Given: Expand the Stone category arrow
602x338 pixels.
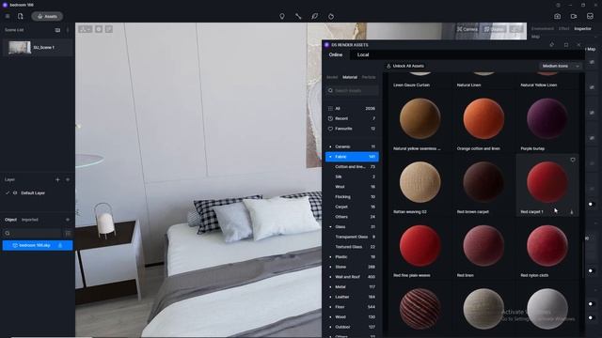Looking at the screenshot, I should point(330,267).
